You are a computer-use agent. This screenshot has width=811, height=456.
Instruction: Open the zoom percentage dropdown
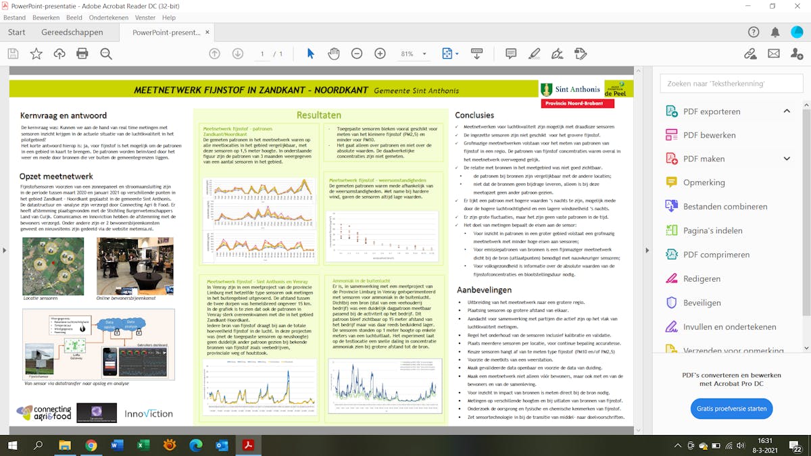click(424, 54)
